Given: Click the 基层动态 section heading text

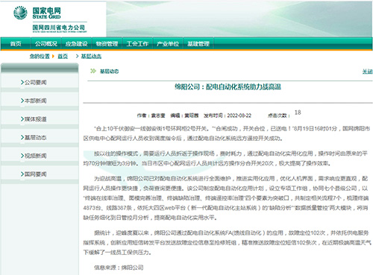Looking at the screenshot, I should [x=110, y=72].
